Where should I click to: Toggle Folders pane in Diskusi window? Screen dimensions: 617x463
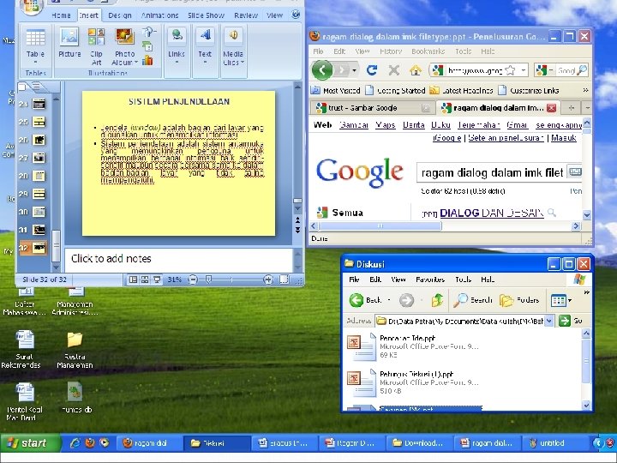(519, 300)
